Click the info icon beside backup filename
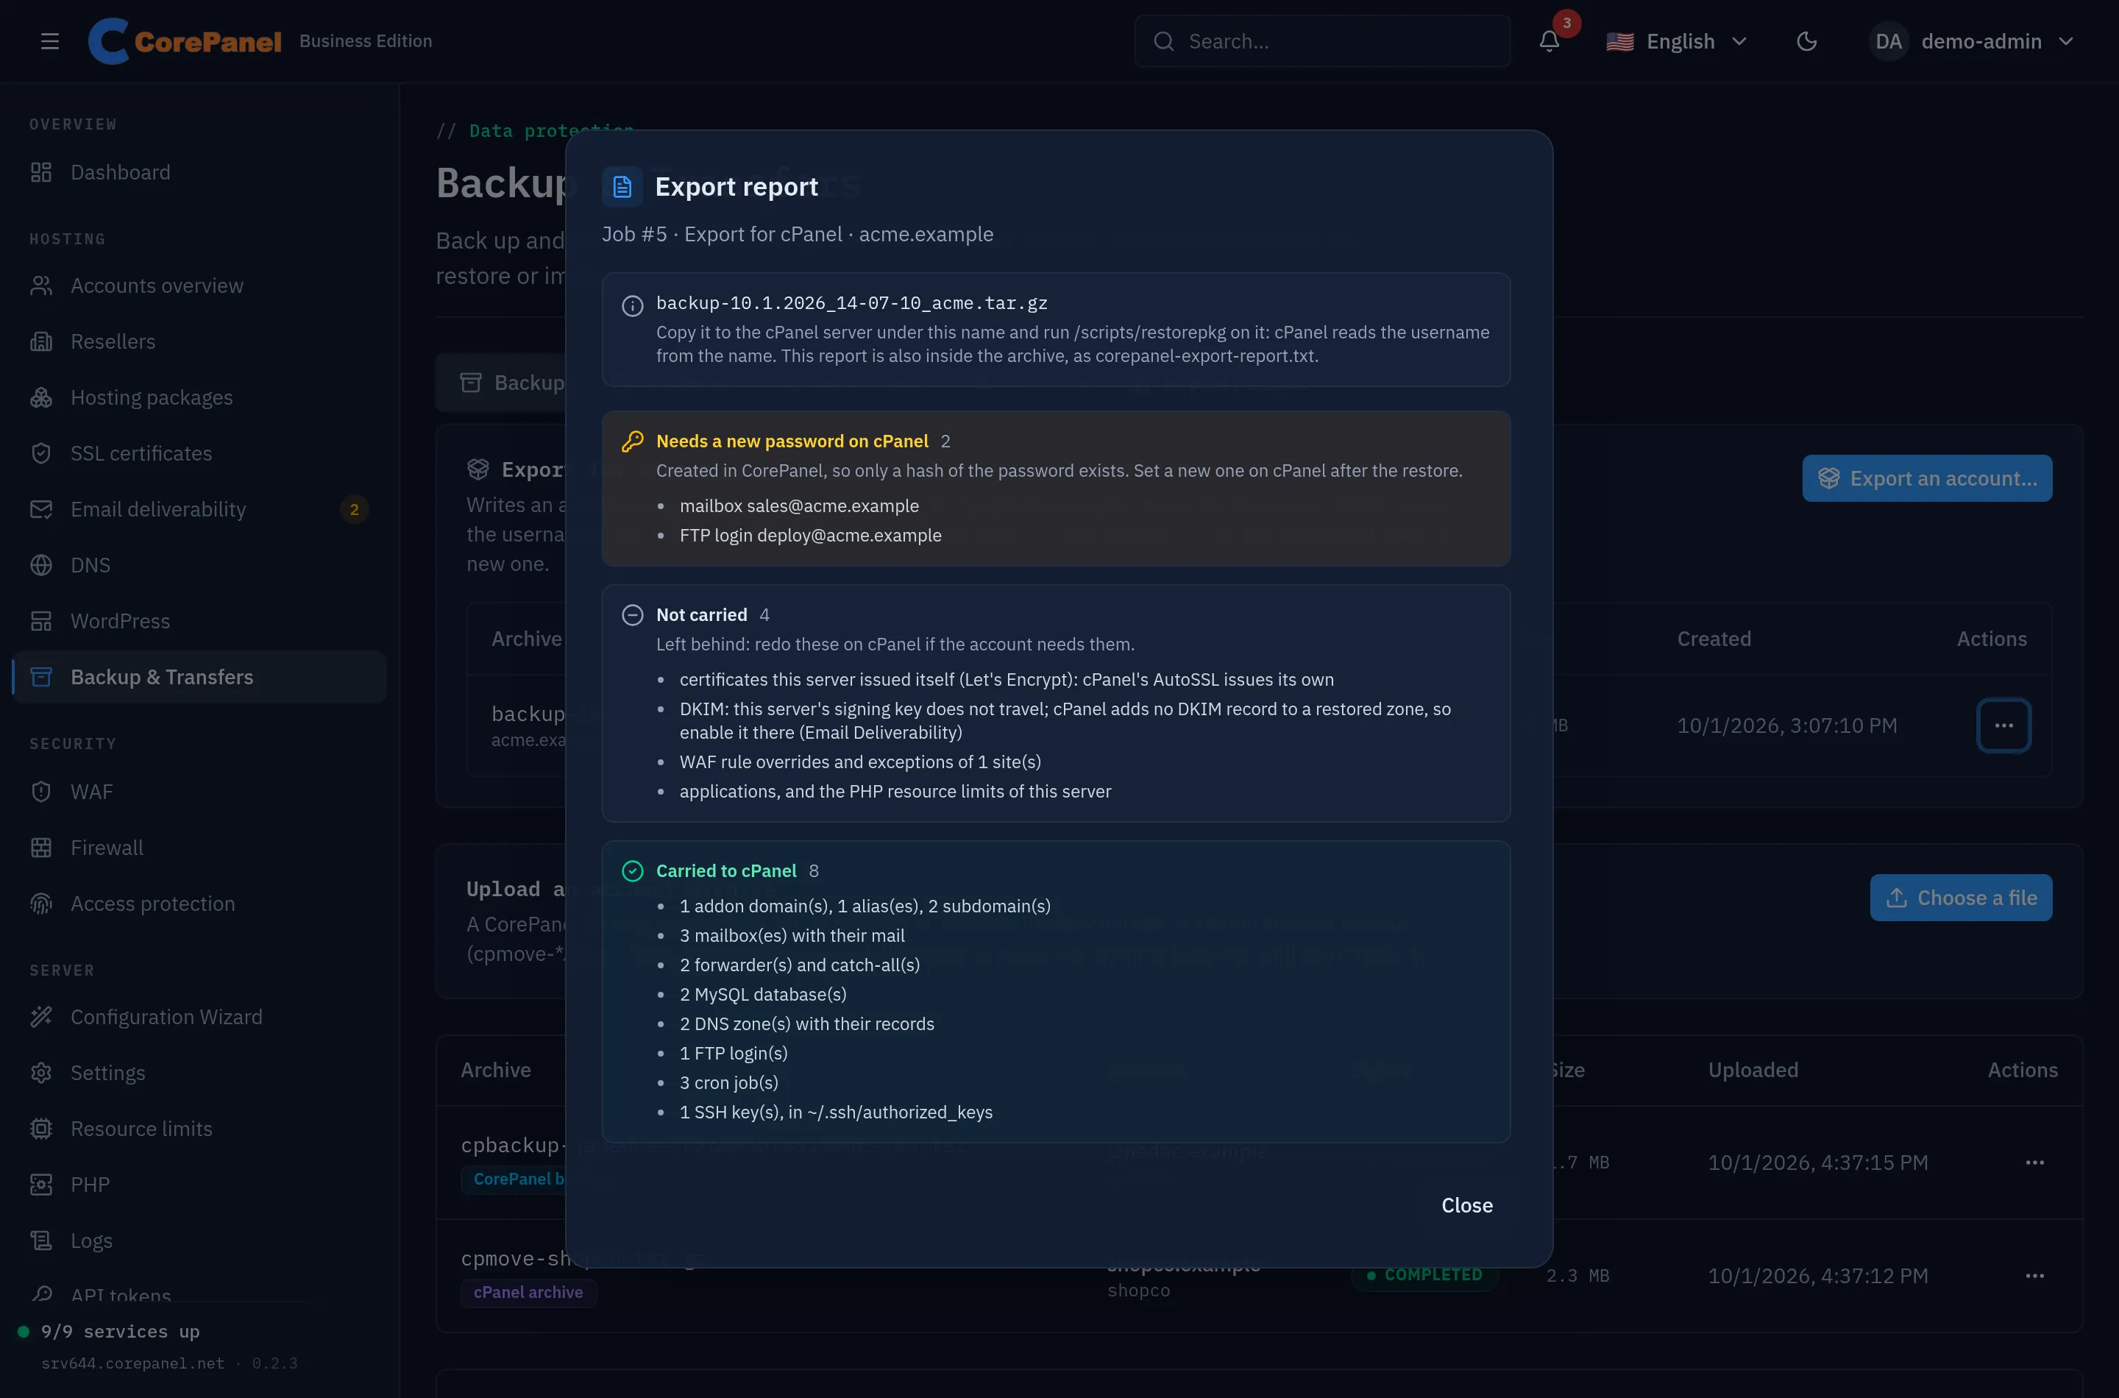 click(632, 306)
